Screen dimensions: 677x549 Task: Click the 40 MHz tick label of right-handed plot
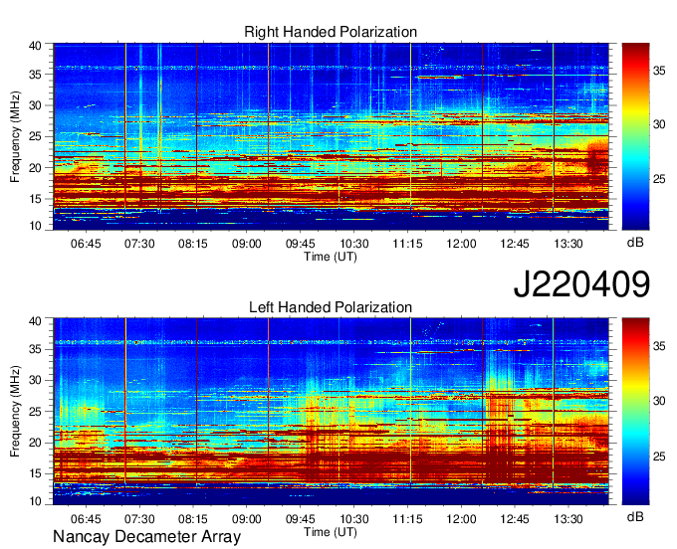pos(36,46)
